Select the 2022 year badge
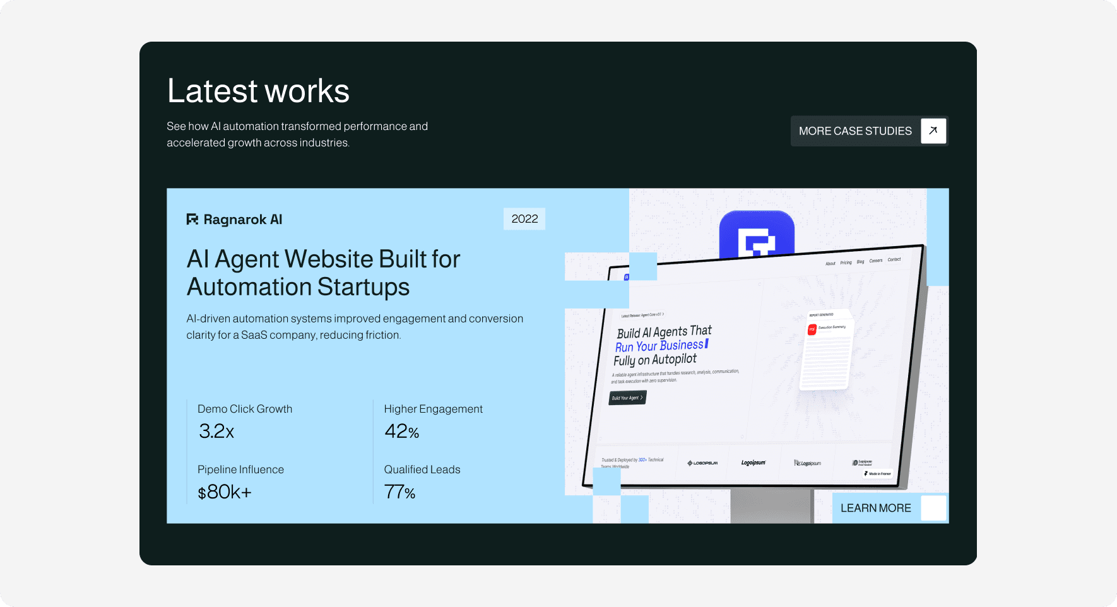The height and width of the screenshot is (607, 1117). click(x=524, y=219)
